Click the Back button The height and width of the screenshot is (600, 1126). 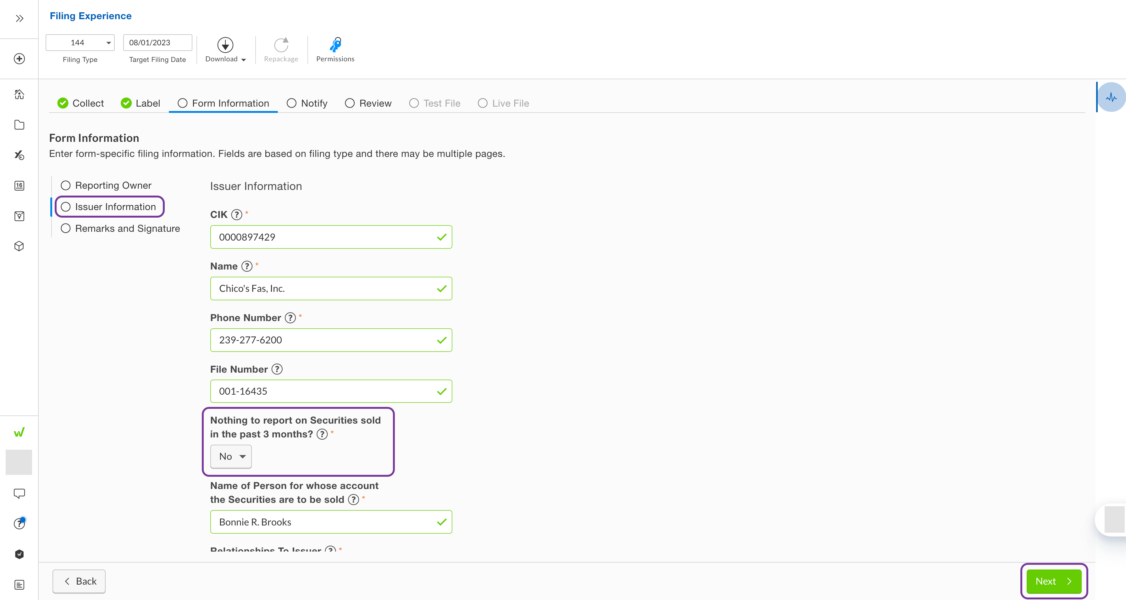(79, 581)
